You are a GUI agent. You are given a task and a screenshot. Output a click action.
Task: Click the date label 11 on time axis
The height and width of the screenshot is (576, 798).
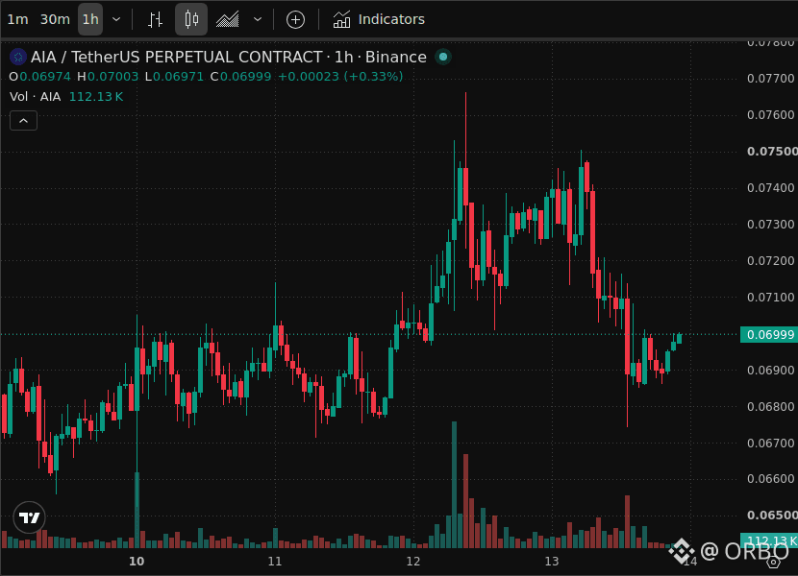click(x=275, y=562)
